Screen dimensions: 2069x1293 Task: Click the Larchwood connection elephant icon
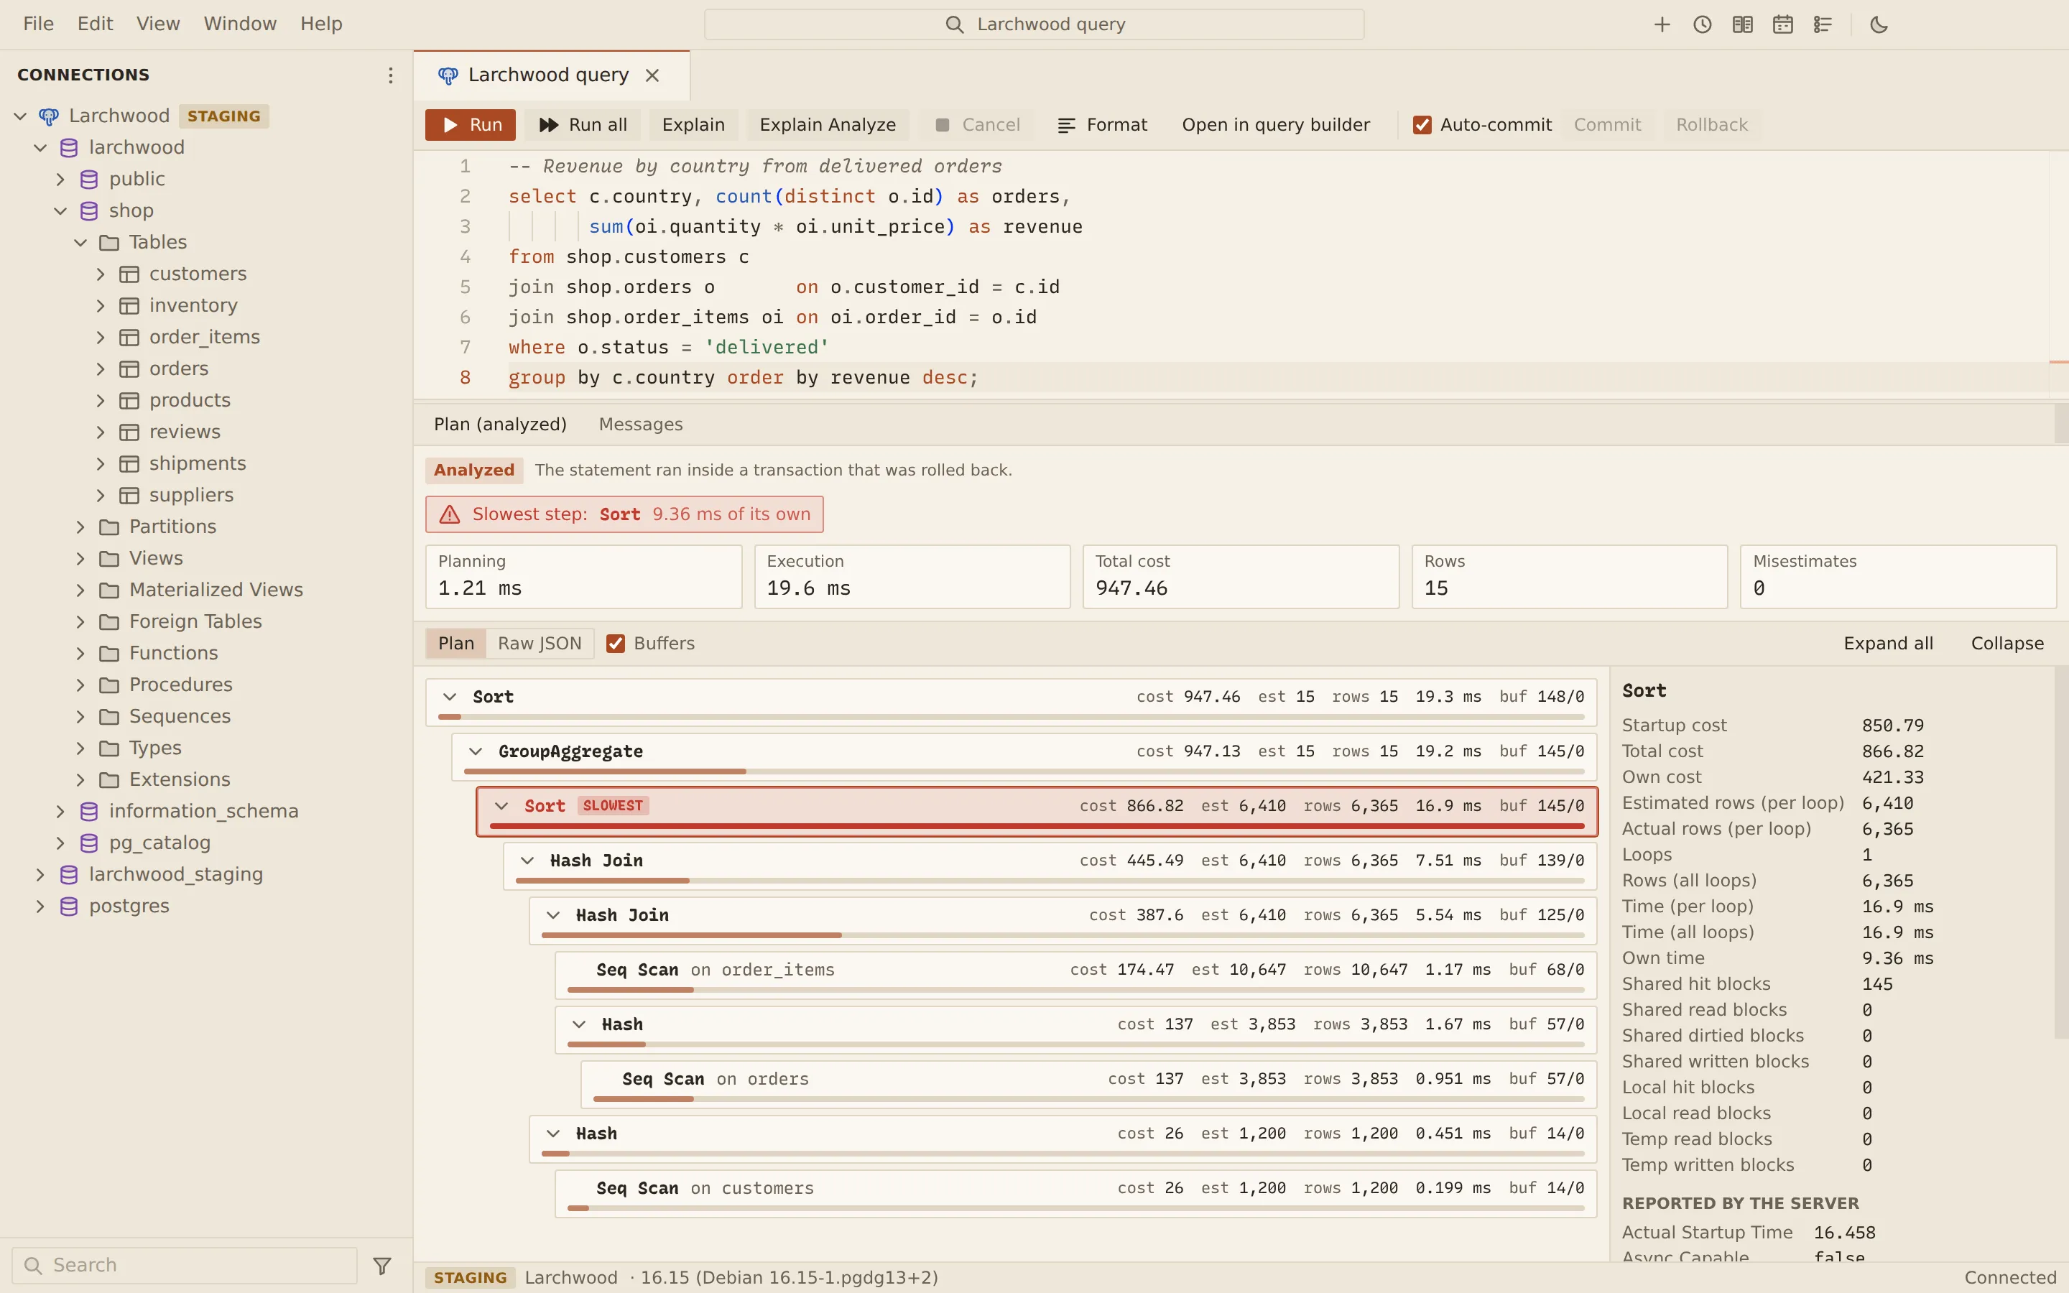49,116
